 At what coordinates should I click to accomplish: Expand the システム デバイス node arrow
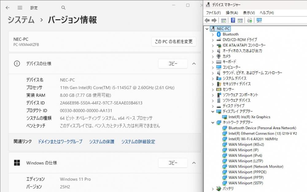click(213, 79)
